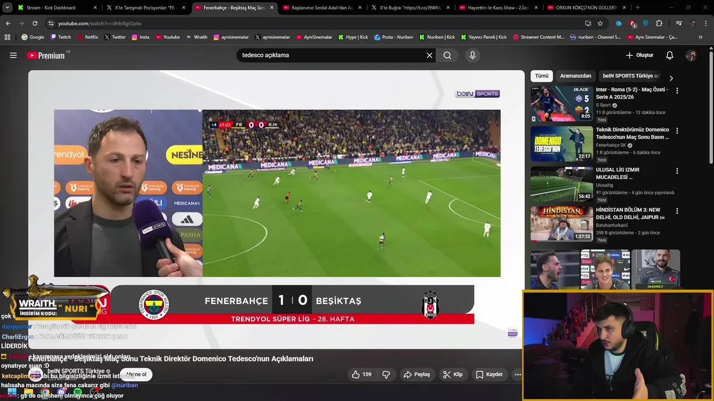
Task: Share the video via 'Paylaş'
Action: point(417,374)
